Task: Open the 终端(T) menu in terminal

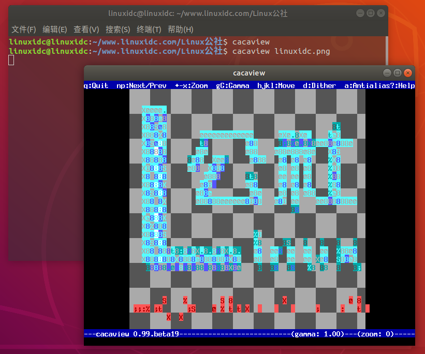Action: click(x=149, y=30)
